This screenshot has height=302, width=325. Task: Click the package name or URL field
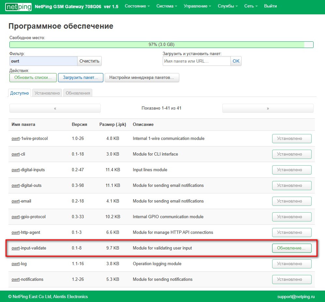coord(197,61)
